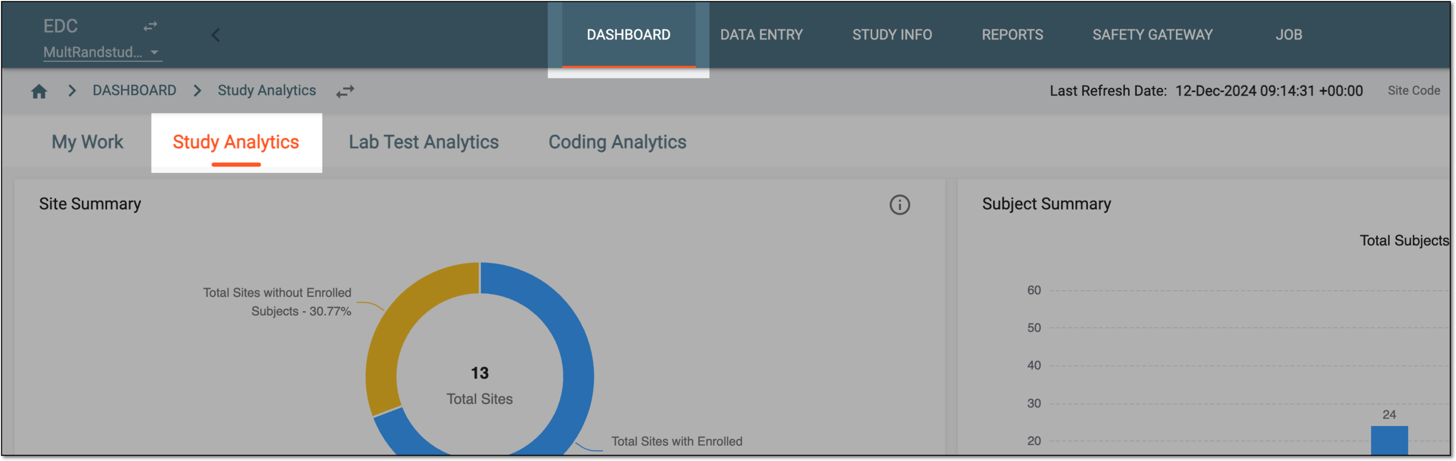This screenshot has width=1456, height=461.
Task: Click the Total Subjects legend label
Action: click(1404, 241)
